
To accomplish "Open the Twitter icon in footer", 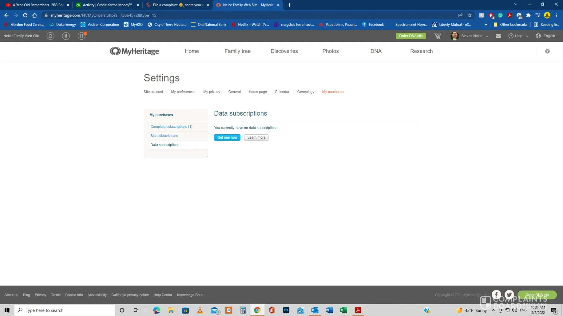I will coord(509,295).
